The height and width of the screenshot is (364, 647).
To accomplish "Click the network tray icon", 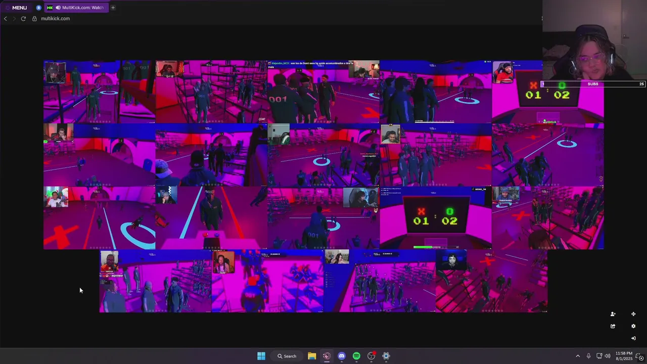I will (599, 356).
